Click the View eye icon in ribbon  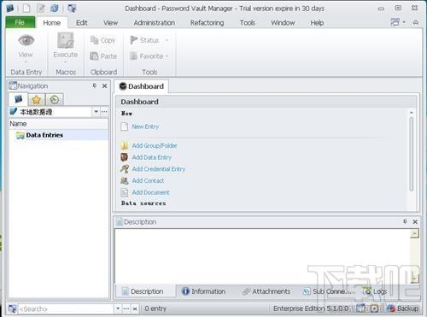(x=26, y=40)
